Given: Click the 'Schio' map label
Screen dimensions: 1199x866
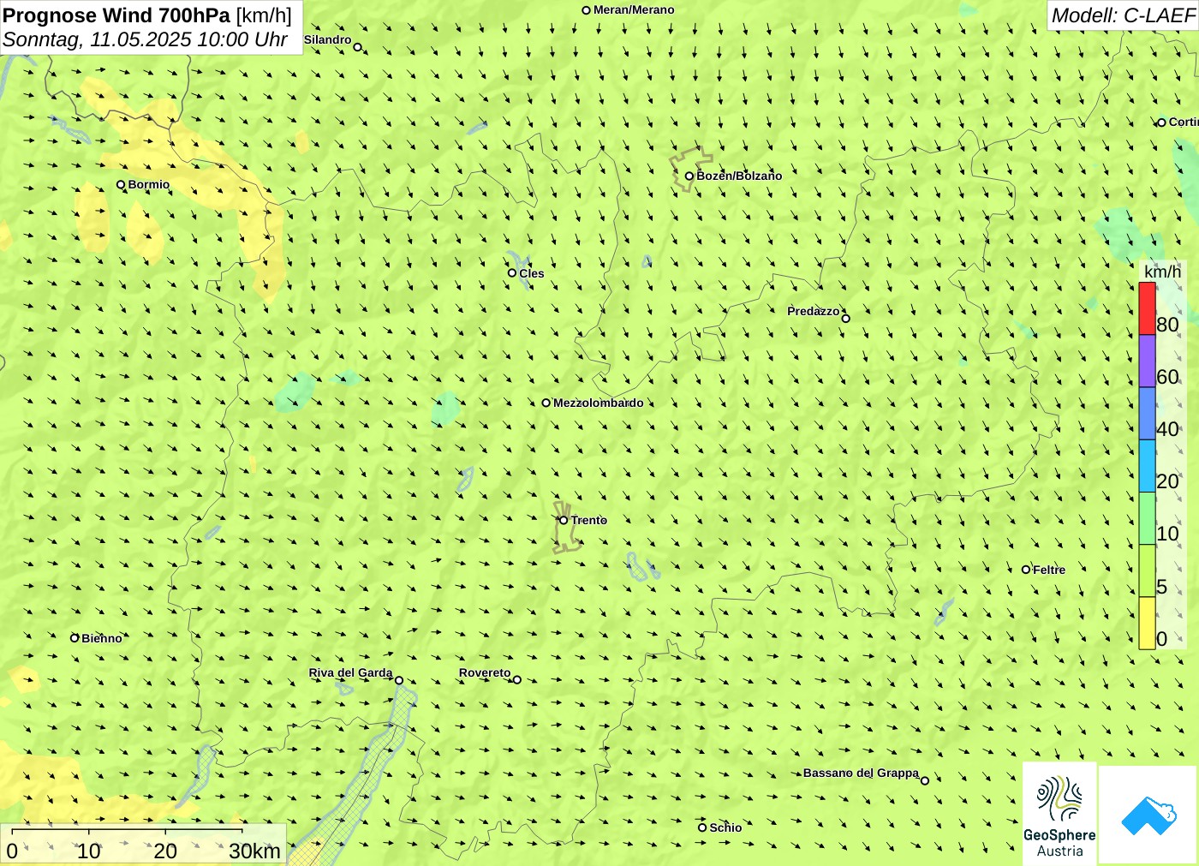Looking at the screenshot, I should (725, 827).
